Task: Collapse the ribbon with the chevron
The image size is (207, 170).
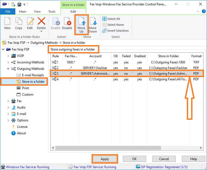Action: pyautogui.click(x=198, y=11)
